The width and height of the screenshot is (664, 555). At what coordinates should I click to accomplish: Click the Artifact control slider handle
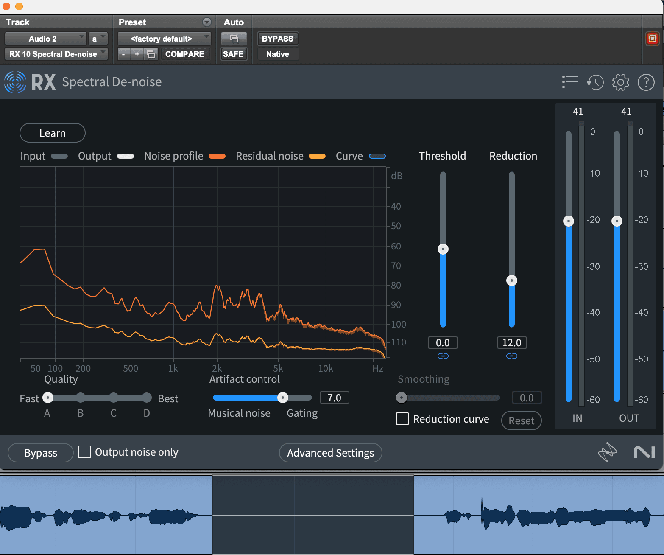coord(283,398)
